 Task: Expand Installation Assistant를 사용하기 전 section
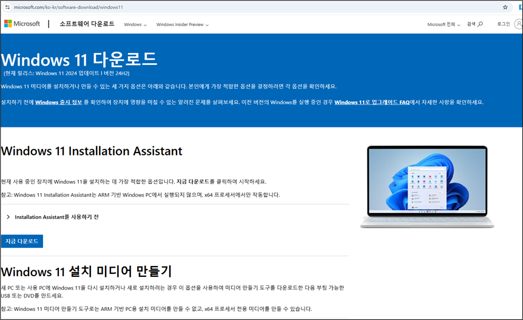click(53, 217)
